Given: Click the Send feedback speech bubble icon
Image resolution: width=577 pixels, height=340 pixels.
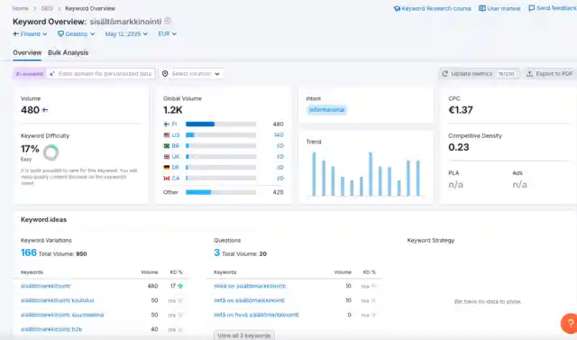Looking at the screenshot, I should coord(532,8).
